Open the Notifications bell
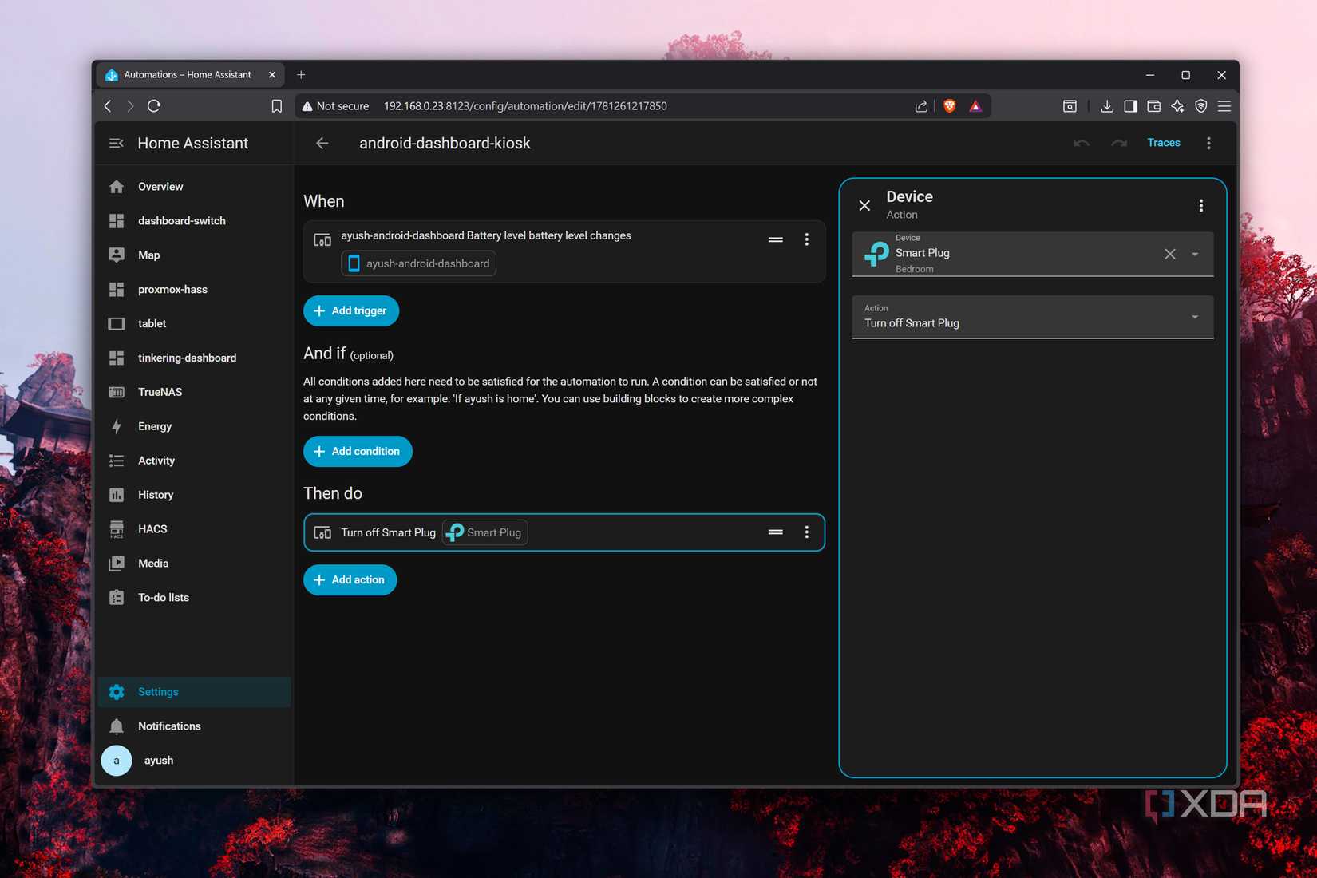The height and width of the screenshot is (878, 1317). coord(117,726)
